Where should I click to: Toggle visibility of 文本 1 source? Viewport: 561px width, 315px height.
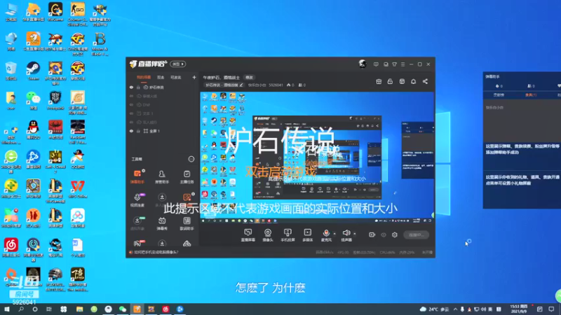(131, 113)
